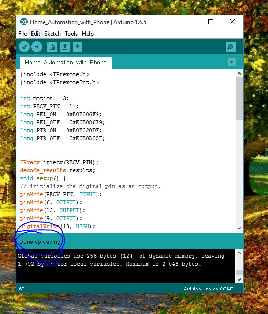Click the 'Done uploading.' status message
The width and height of the screenshot is (268, 314).
40,242
